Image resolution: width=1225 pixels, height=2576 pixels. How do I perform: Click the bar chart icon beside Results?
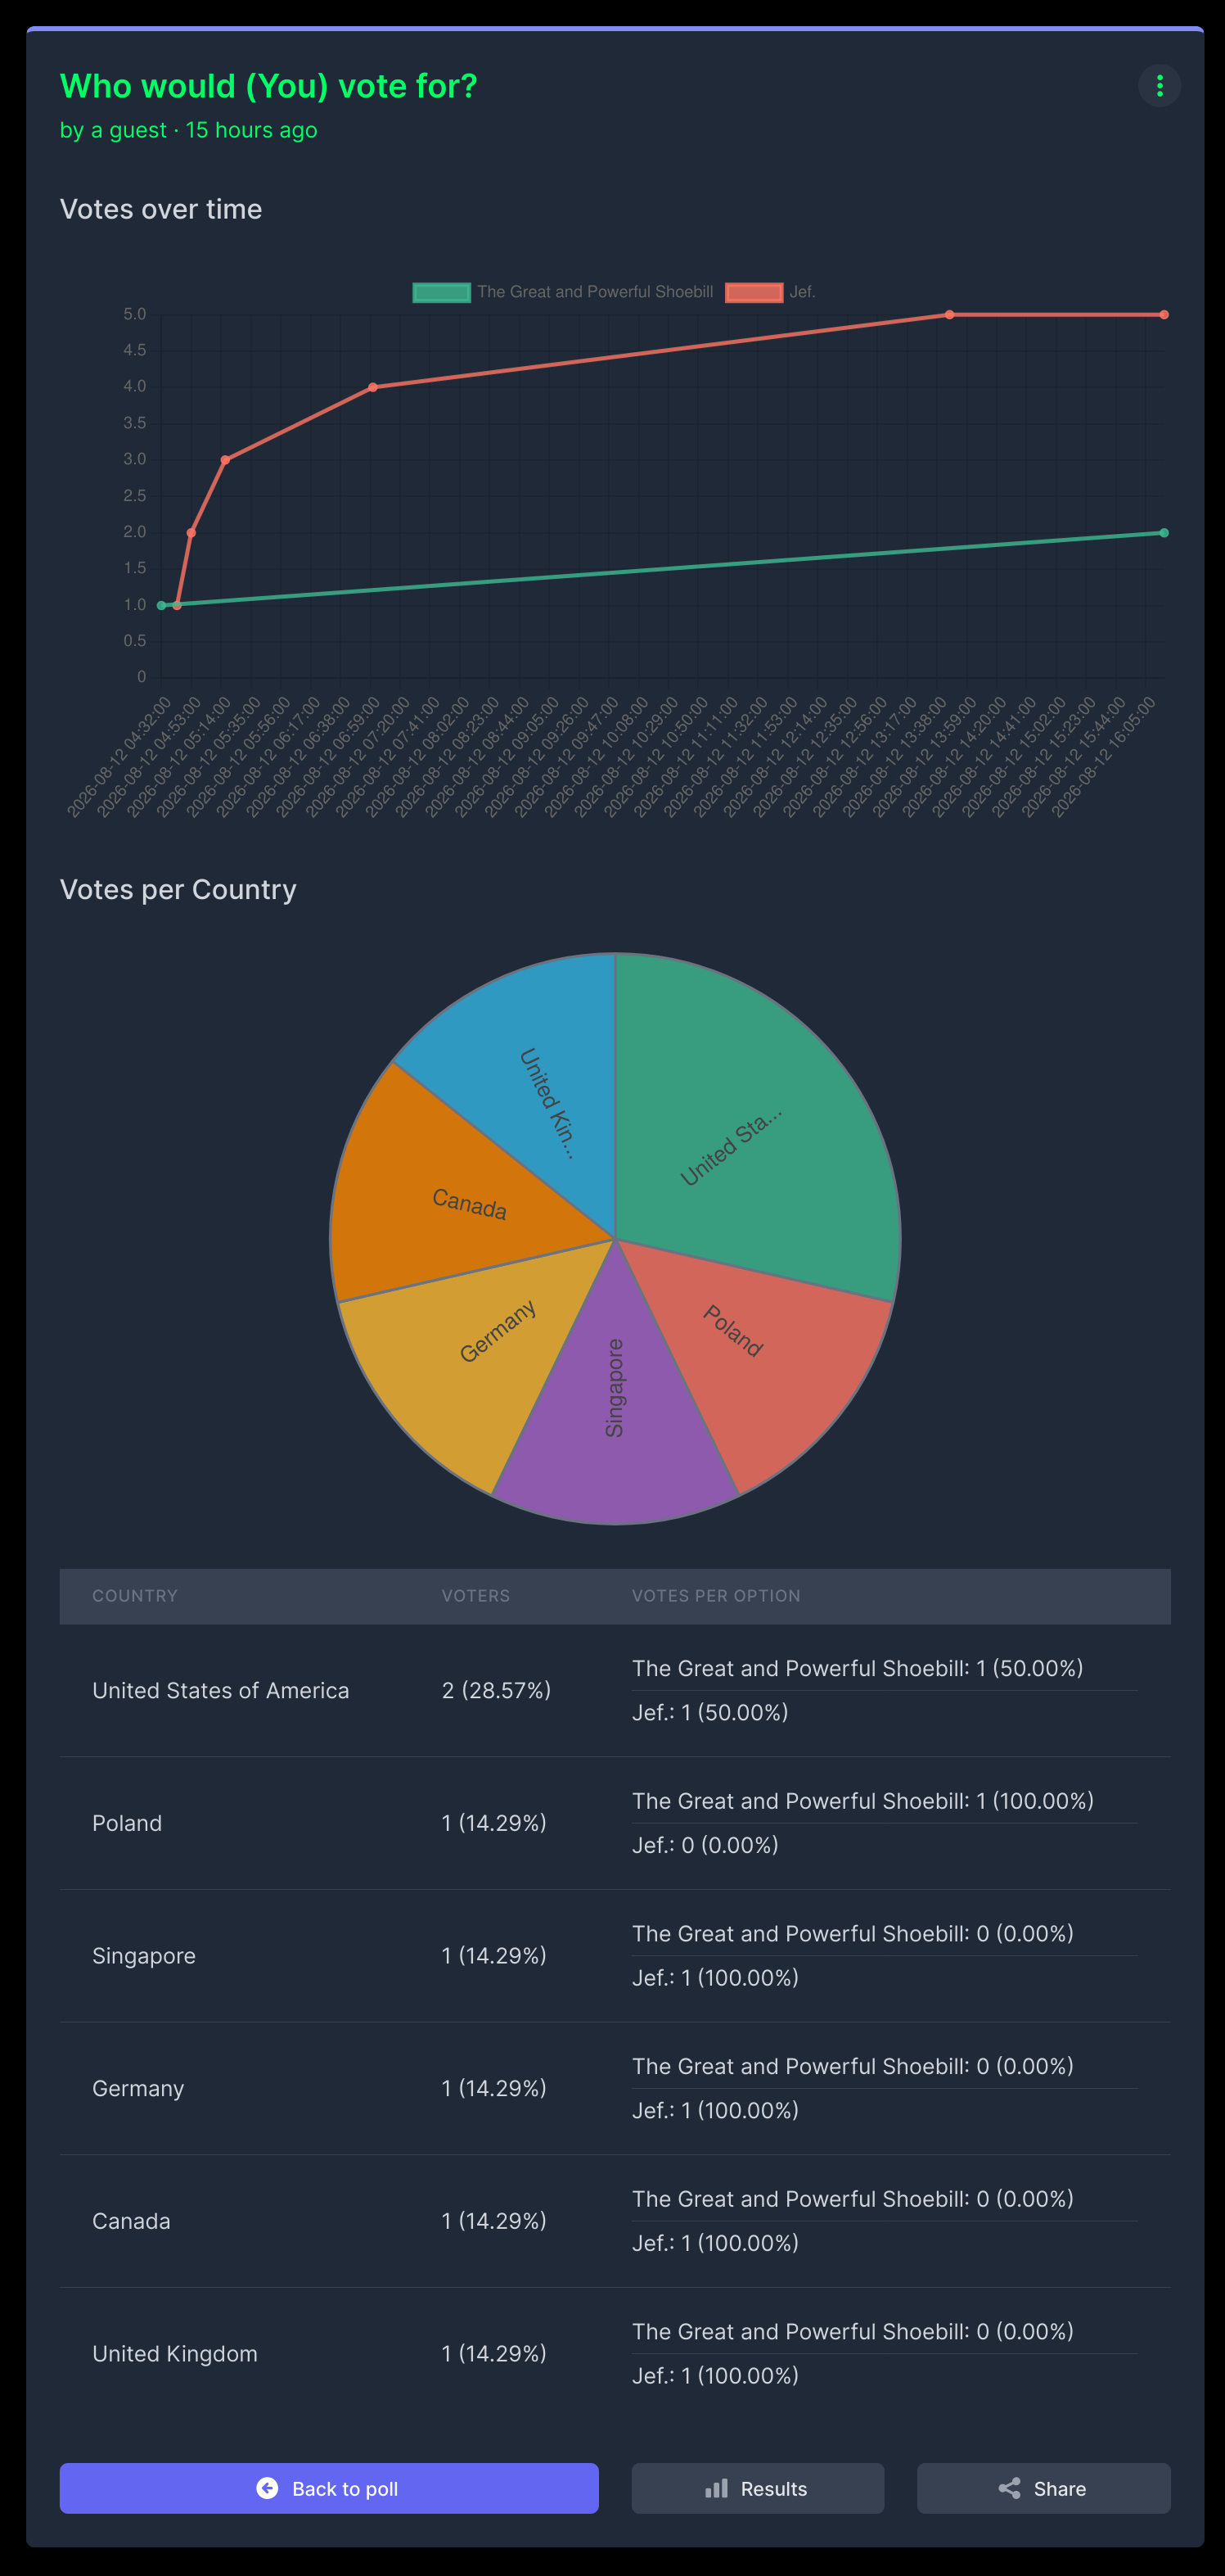[x=716, y=2488]
